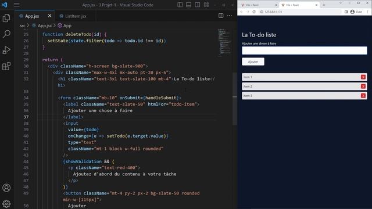Open the Explorer view in VS Code
This screenshot has height=209, width=372.
click(x=6, y=18)
